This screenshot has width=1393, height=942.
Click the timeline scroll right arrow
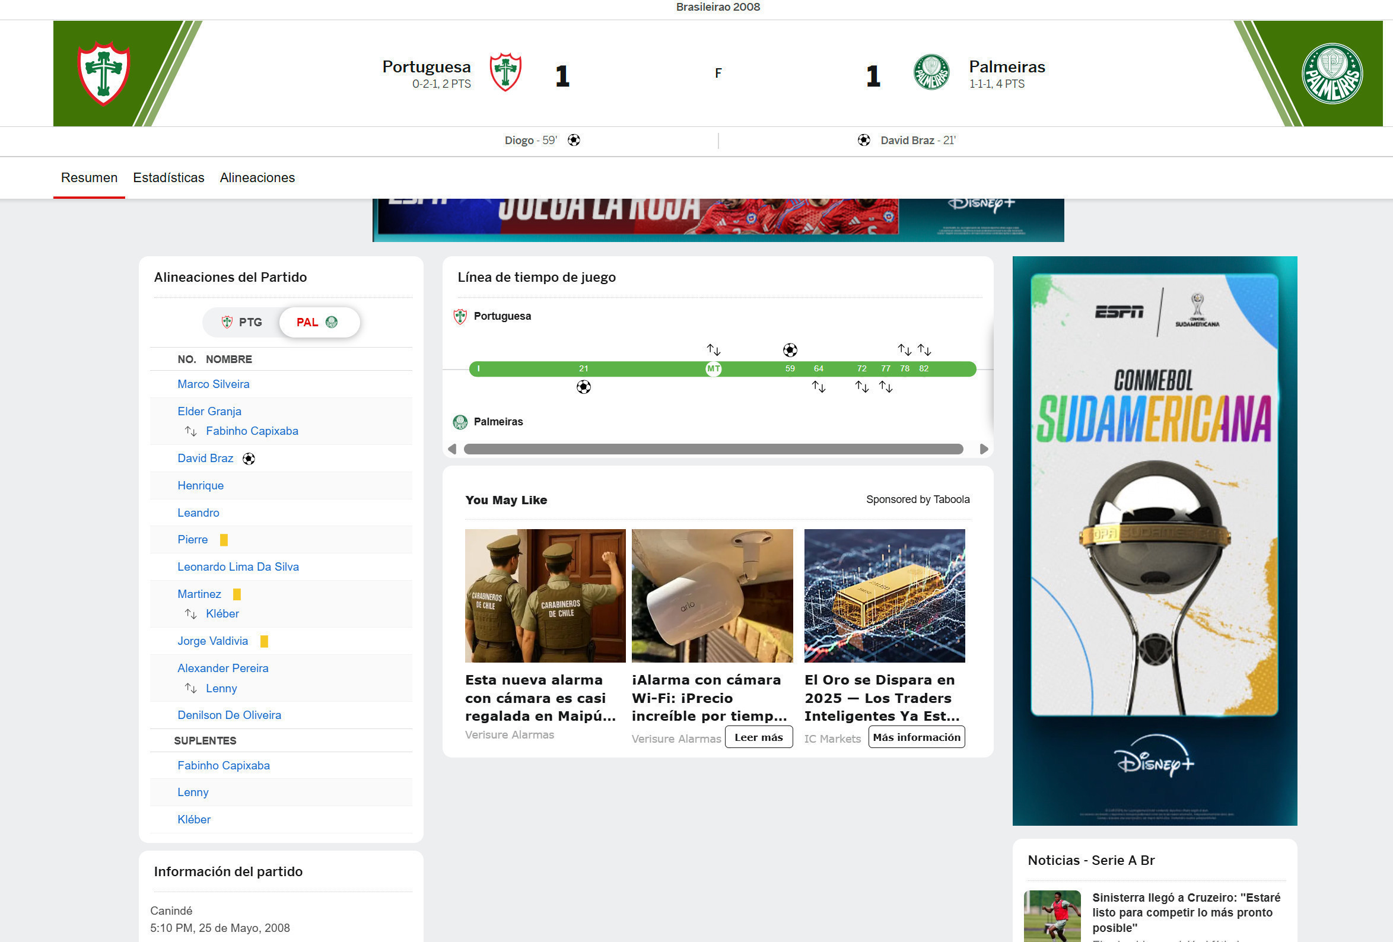pos(984,449)
